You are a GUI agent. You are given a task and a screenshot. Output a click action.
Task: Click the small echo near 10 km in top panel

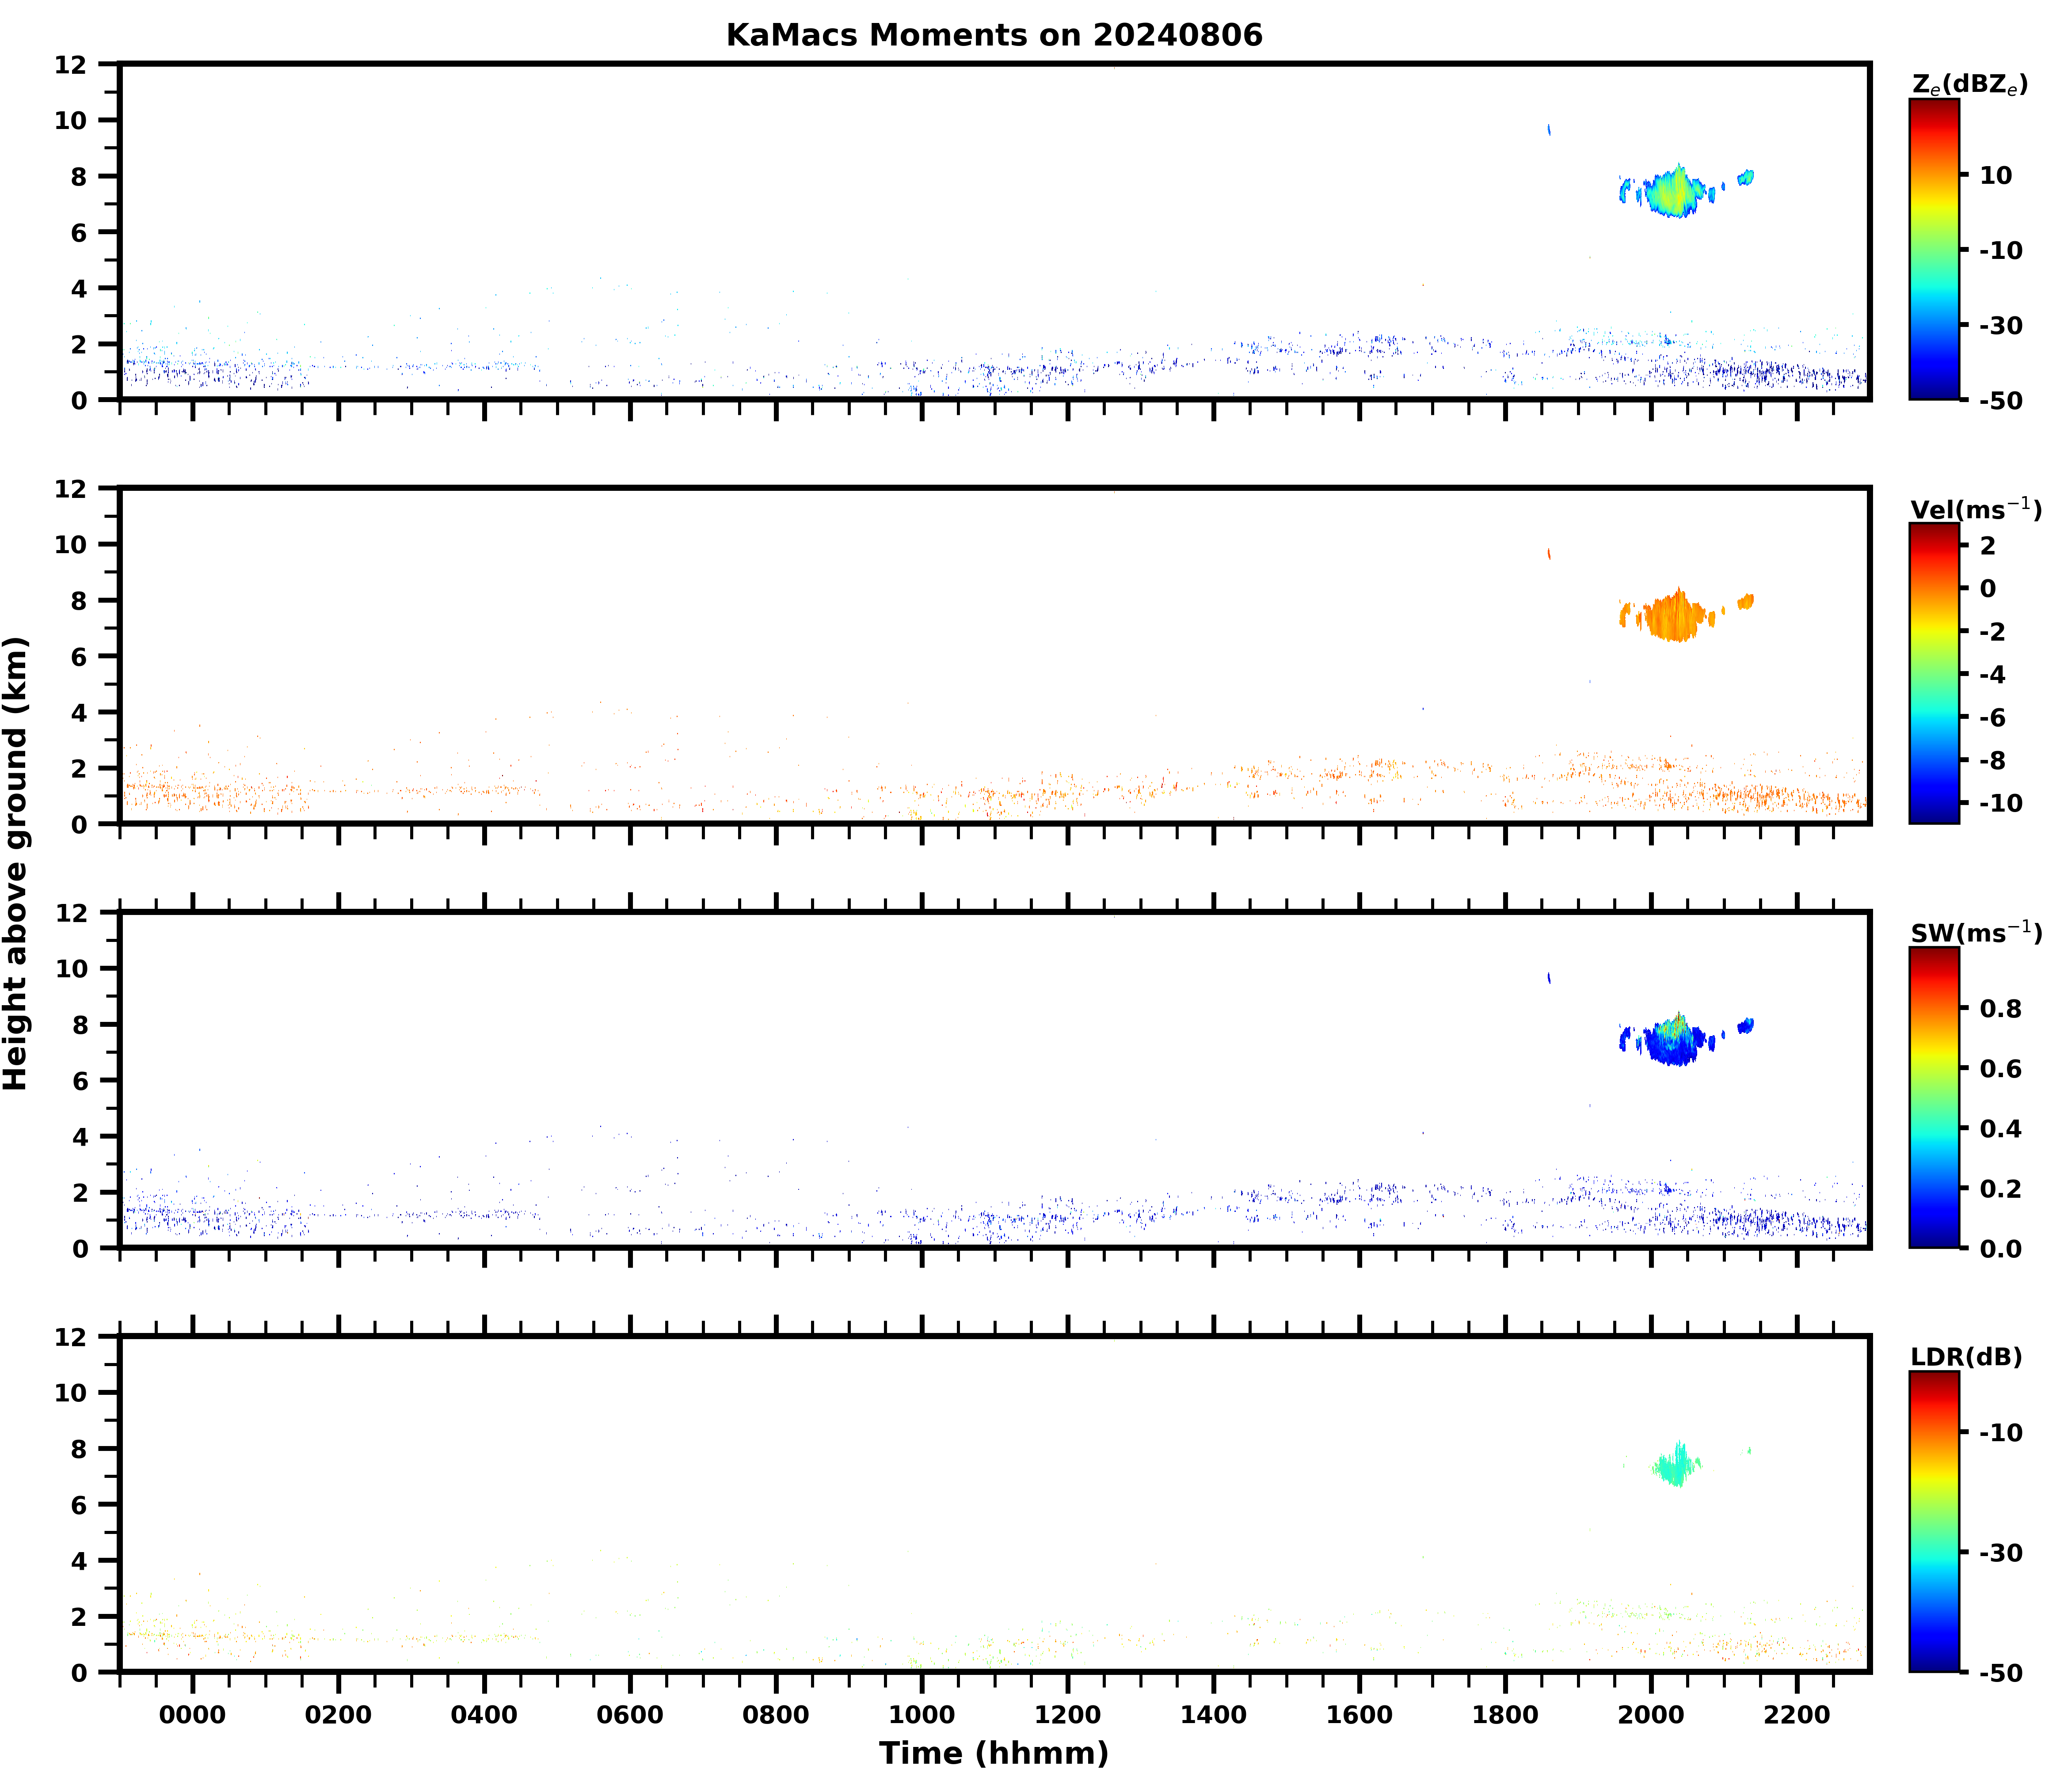coord(1549,129)
